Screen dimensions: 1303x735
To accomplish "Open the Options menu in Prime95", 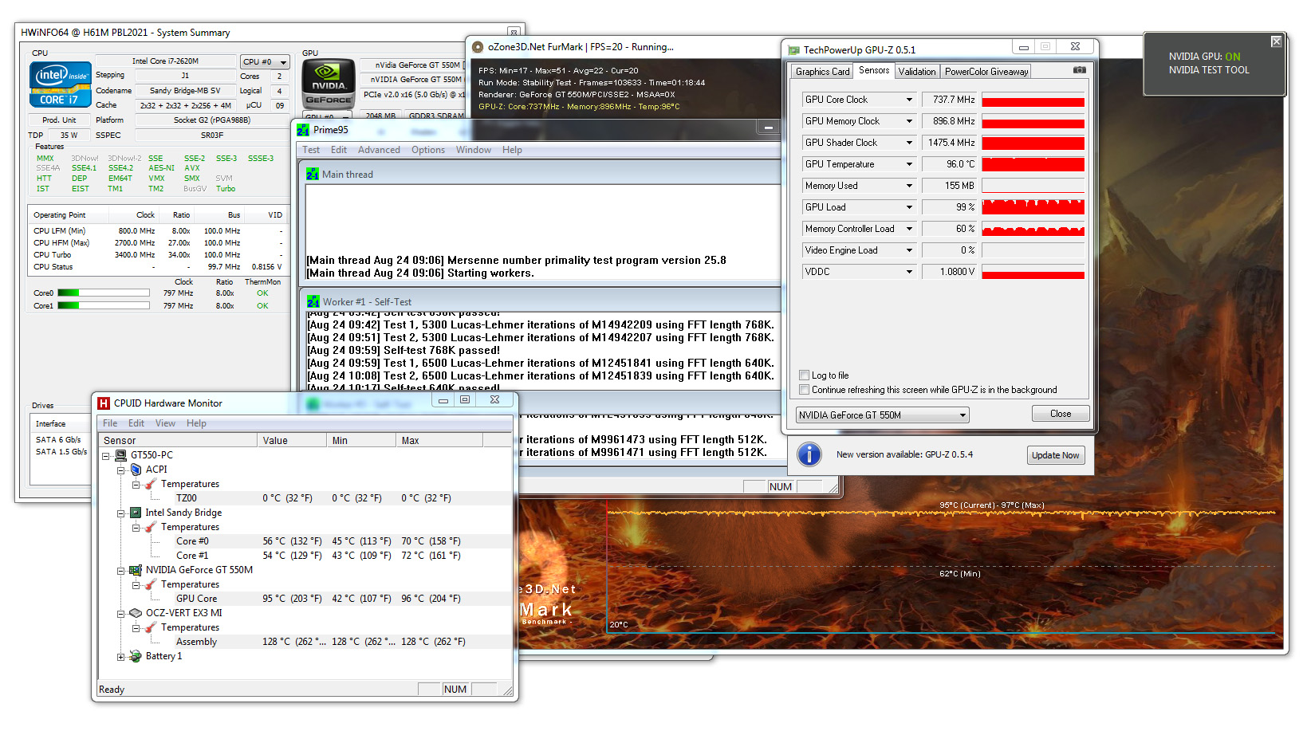I will [x=428, y=150].
